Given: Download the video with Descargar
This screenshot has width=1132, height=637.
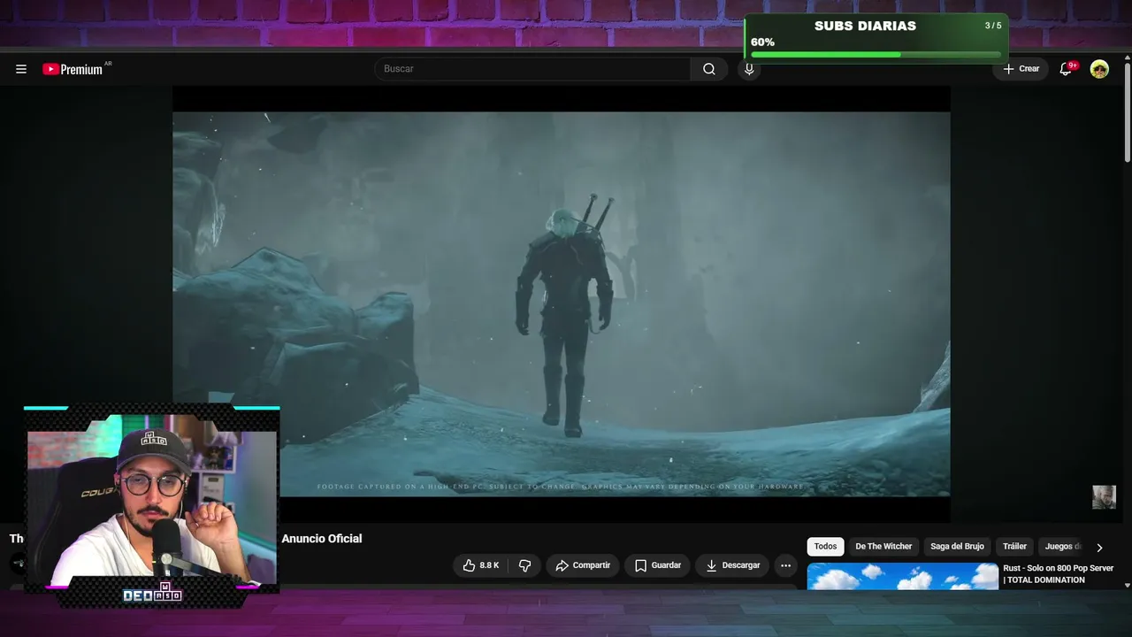Looking at the screenshot, I should (x=733, y=565).
